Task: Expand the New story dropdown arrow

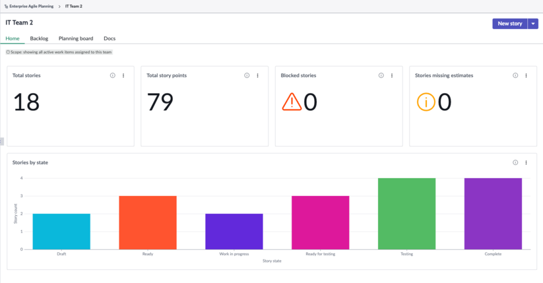Action: [x=533, y=24]
